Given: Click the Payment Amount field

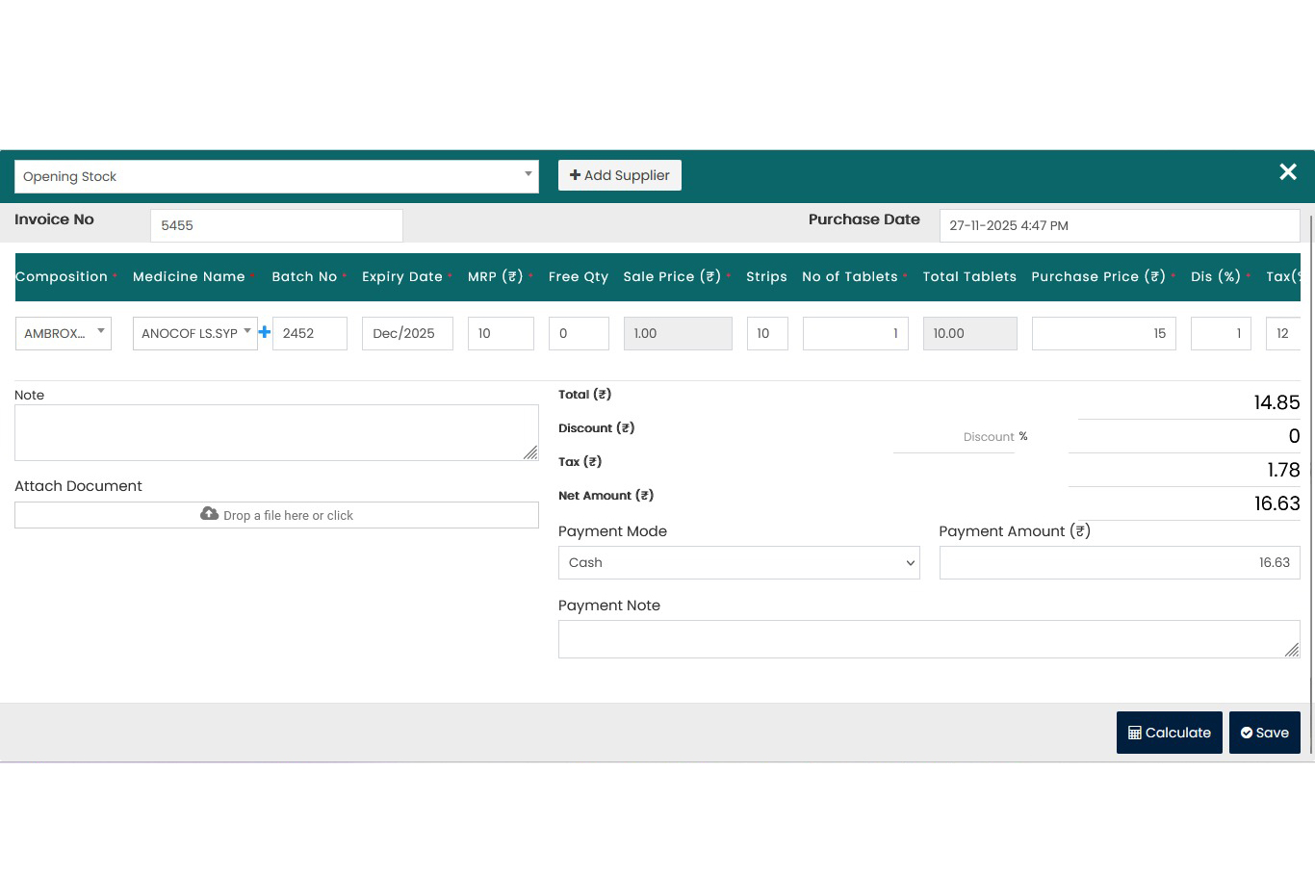Looking at the screenshot, I should 1119,563.
